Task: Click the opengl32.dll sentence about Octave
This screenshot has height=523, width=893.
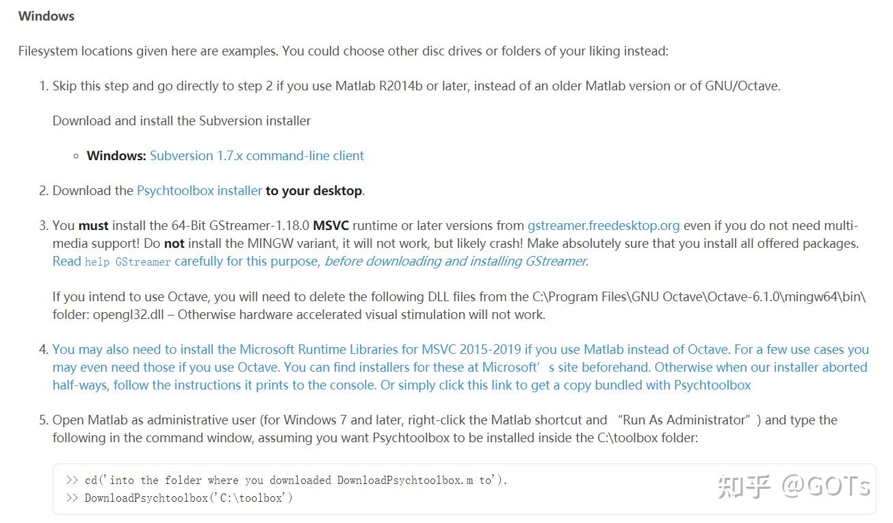Action: (x=459, y=306)
